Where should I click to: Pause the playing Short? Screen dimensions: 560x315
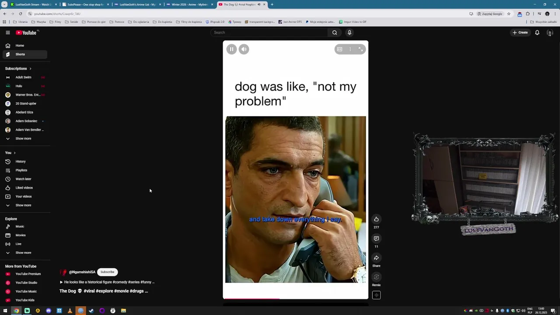click(231, 49)
